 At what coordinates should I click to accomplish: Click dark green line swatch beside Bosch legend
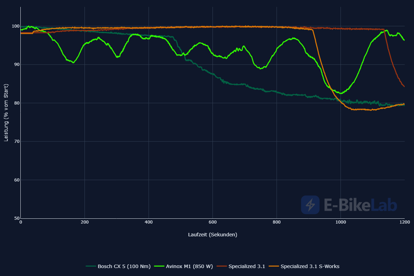click(x=91, y=266)
